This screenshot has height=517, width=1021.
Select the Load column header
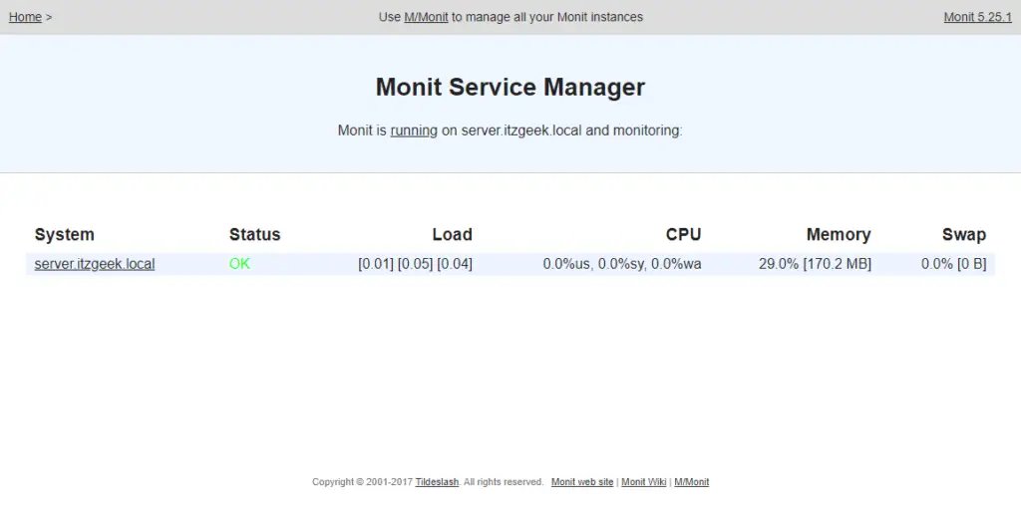[x=452, y=235]
